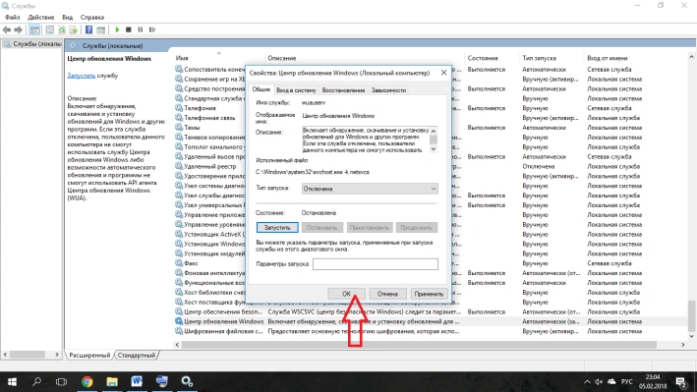Click icon of Шифрованная файловая система row

pyautogui.click(x=179, y=331)
